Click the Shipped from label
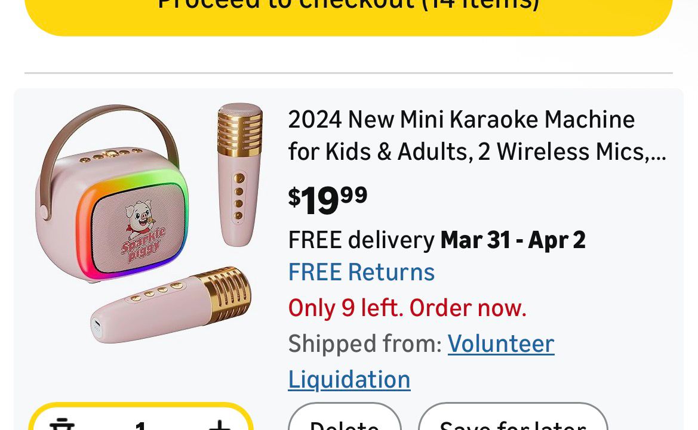 (x=364, y=344)
